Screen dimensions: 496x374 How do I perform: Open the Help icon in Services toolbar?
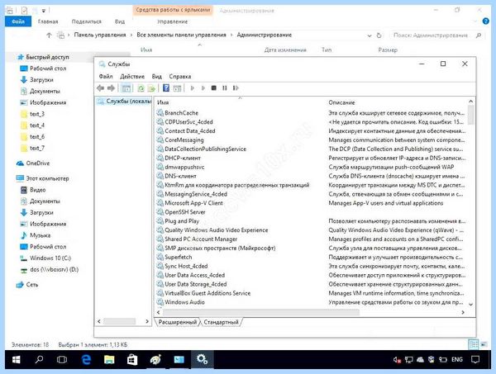[x=166, y=88]
